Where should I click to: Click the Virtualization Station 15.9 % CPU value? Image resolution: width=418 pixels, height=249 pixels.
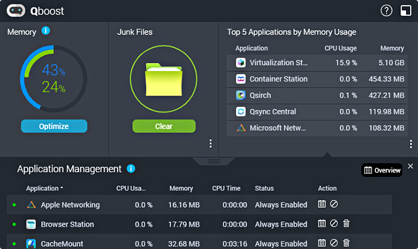click(x=346, y=63)
